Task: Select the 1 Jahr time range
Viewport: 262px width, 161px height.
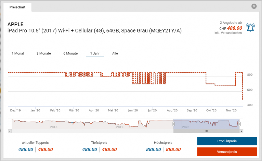Action: (x=95, y=53)
